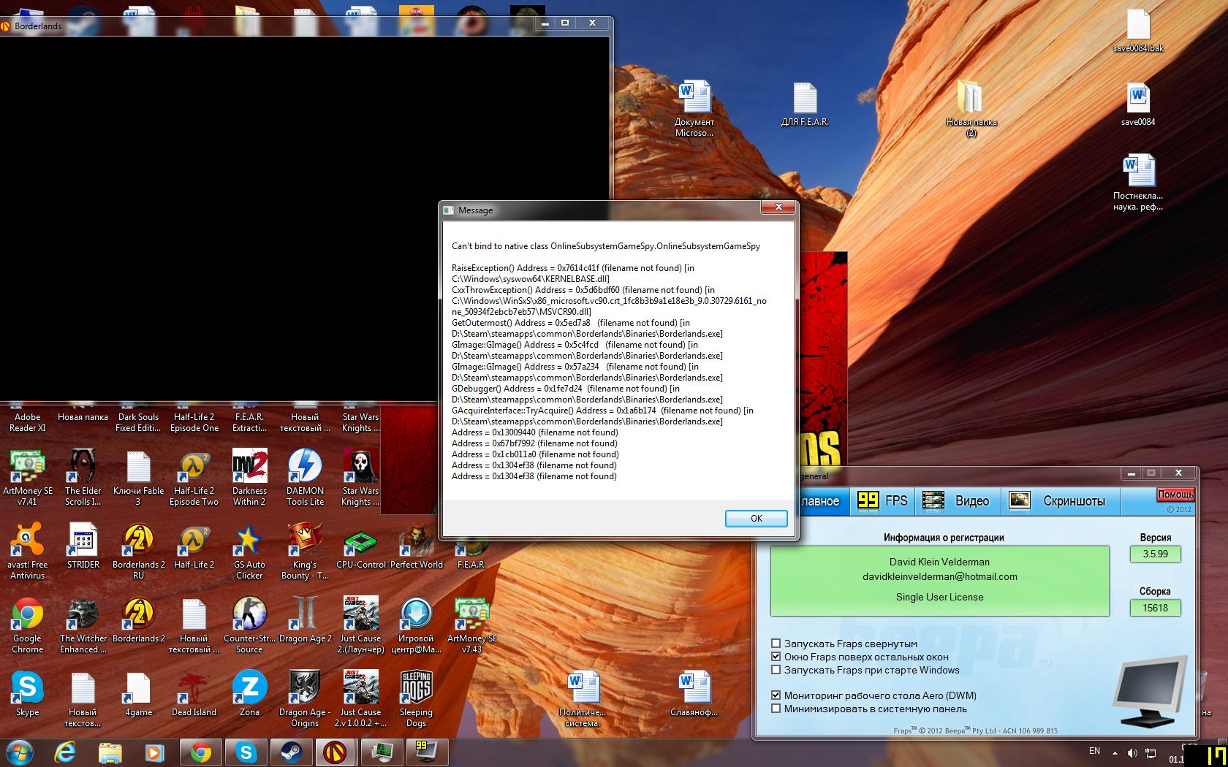1228x767 pixels.
Task: Select DAEMON Tools Lite desktop icon
Action: tap(305, 478)
